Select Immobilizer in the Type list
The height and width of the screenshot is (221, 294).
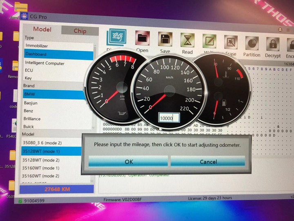(x=58, y=46)
